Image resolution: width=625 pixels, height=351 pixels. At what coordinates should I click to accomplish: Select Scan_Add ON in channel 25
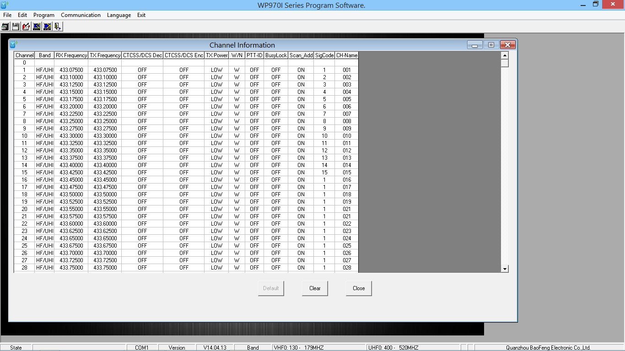point(301,246)
